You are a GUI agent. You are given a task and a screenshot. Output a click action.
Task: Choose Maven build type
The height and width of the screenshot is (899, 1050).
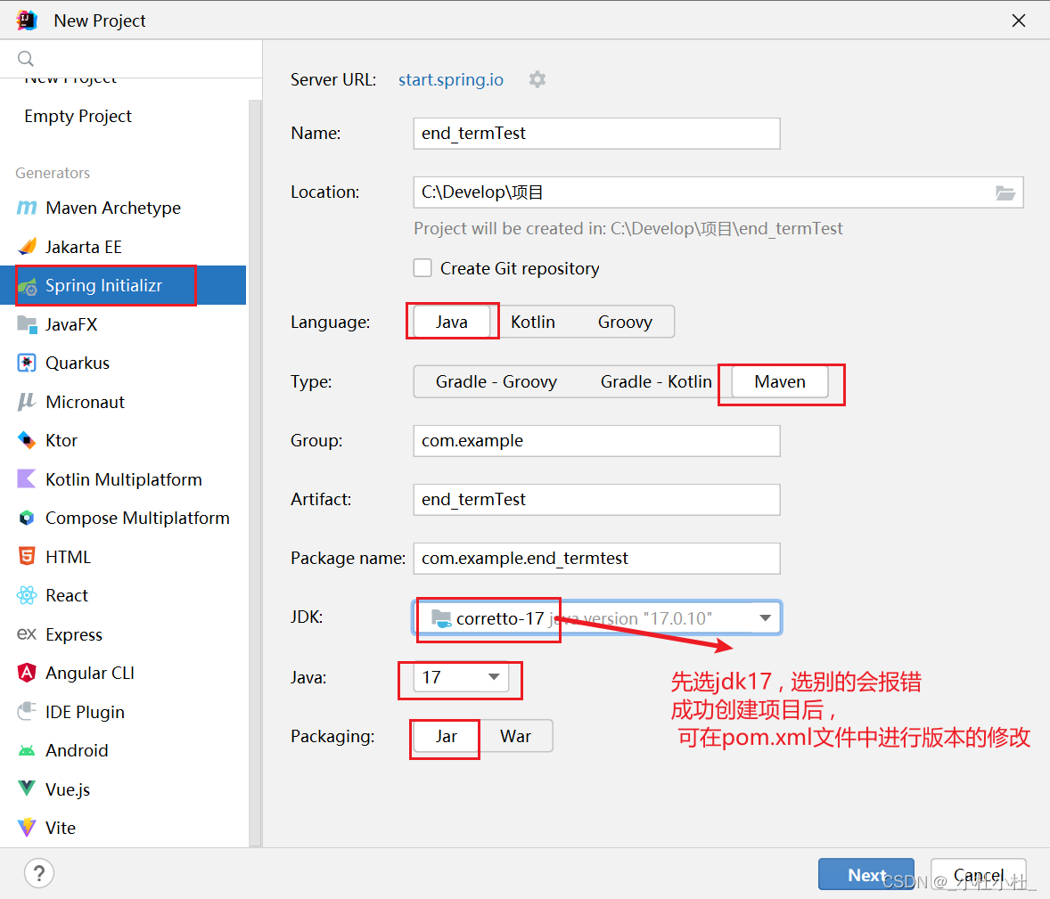[x=780, y=381]
